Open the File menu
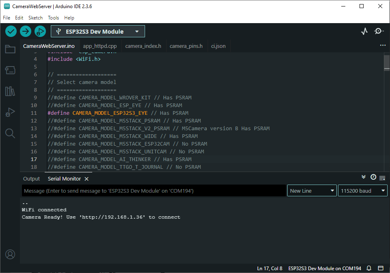Viewport: 390px width, 273px height. [6, 17]
